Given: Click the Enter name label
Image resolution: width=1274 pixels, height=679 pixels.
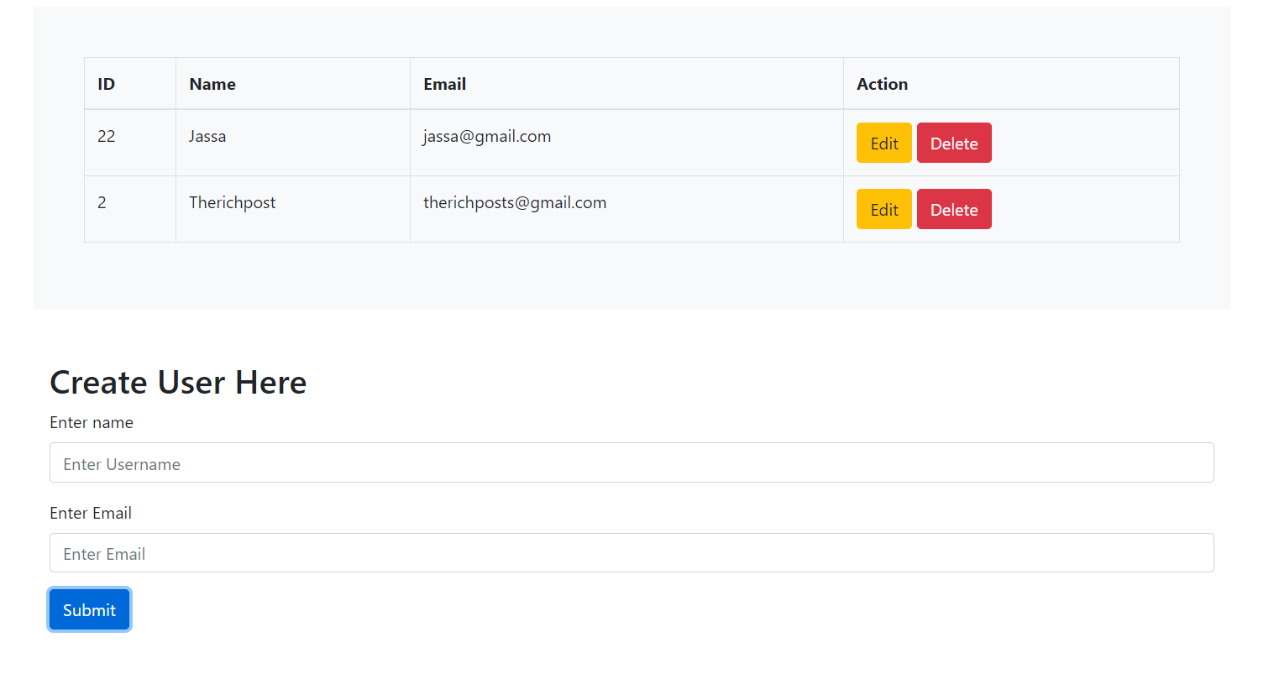Looking at the screenshot, I should click(x=91, y=422).
